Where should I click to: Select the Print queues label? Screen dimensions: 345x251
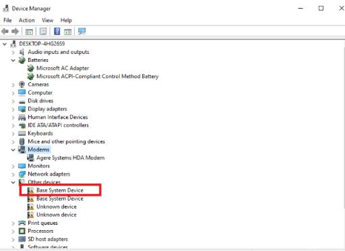(42, 223)
